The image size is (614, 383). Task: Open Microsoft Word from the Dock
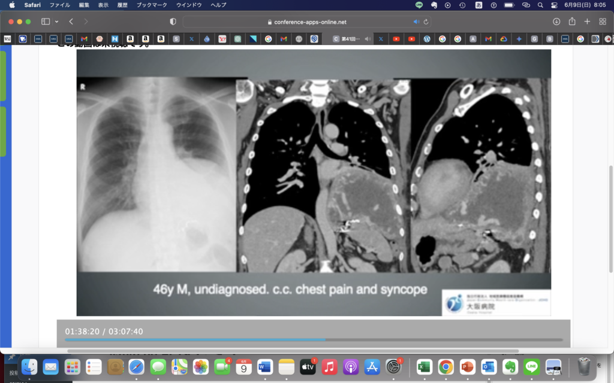pos(265,366)
